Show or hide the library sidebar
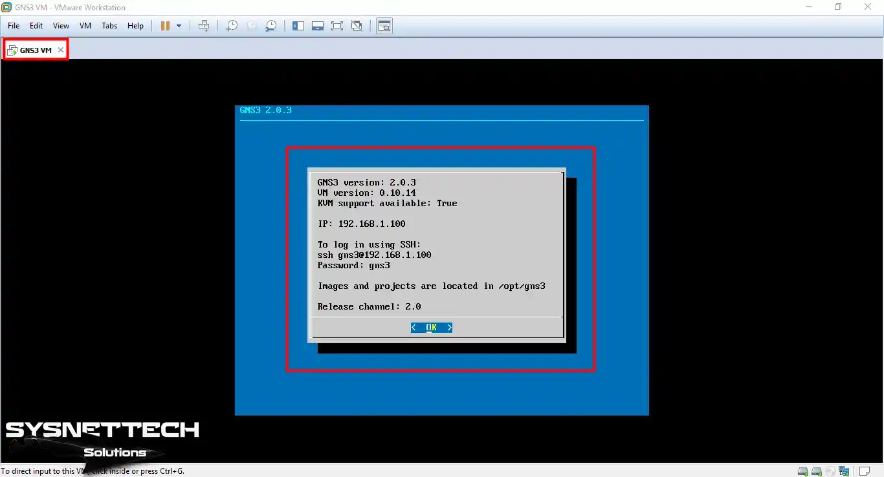The width and height of the screenshot is (884, 477). click(x=298, y=26)
